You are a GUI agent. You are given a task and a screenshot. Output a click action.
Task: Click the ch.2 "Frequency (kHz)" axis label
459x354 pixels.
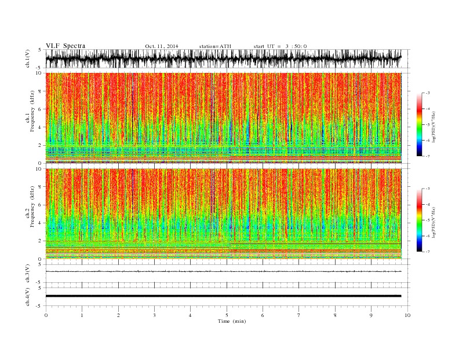coord(32,207)
